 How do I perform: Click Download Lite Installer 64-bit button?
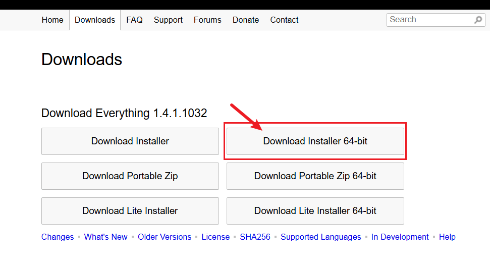(315, 211)
